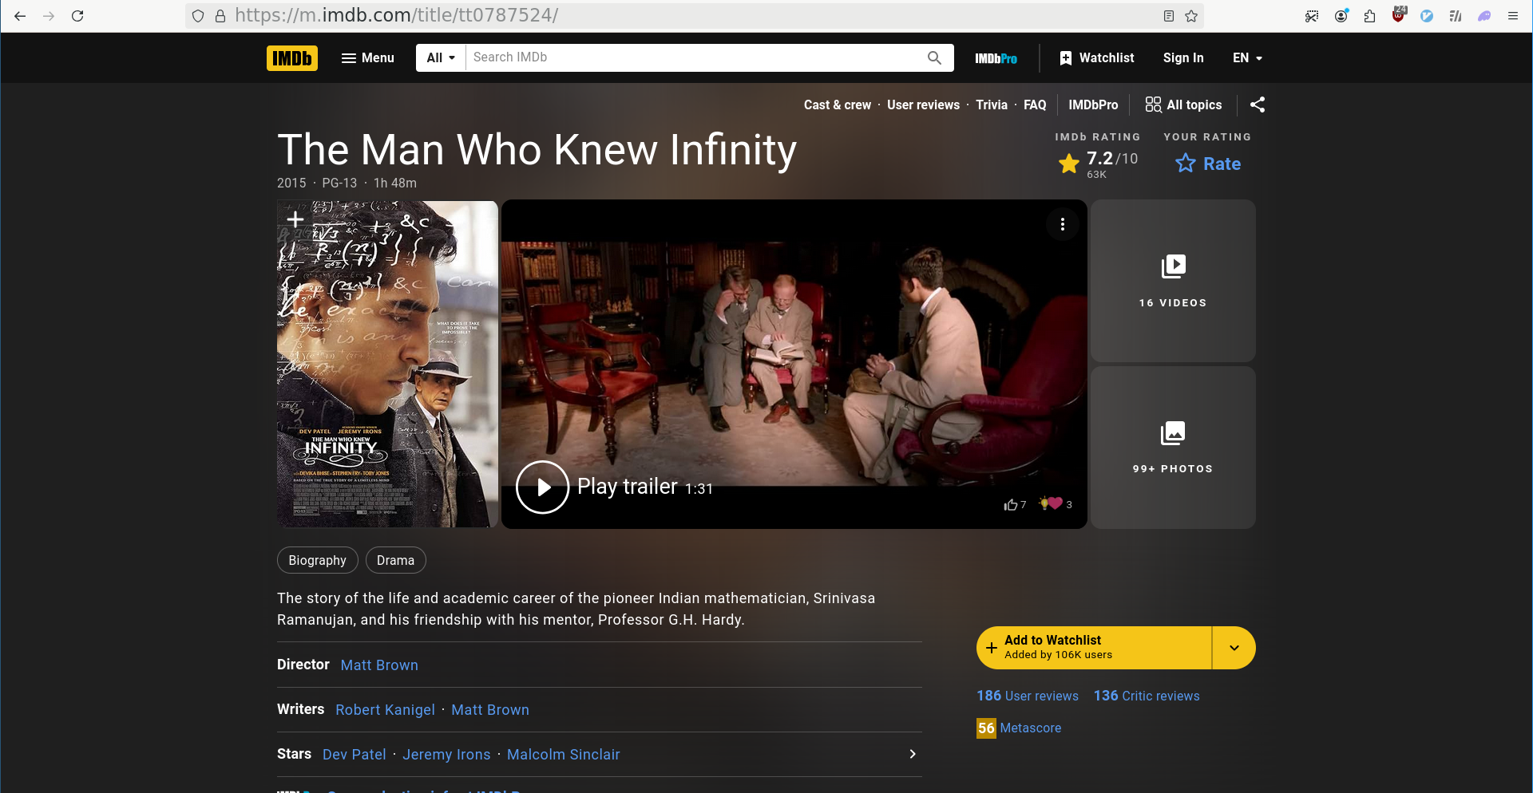1533x793 pixels.
Task: Click Add to Watchlist button
Action: pyautogui.click(x=1094, y=648)
